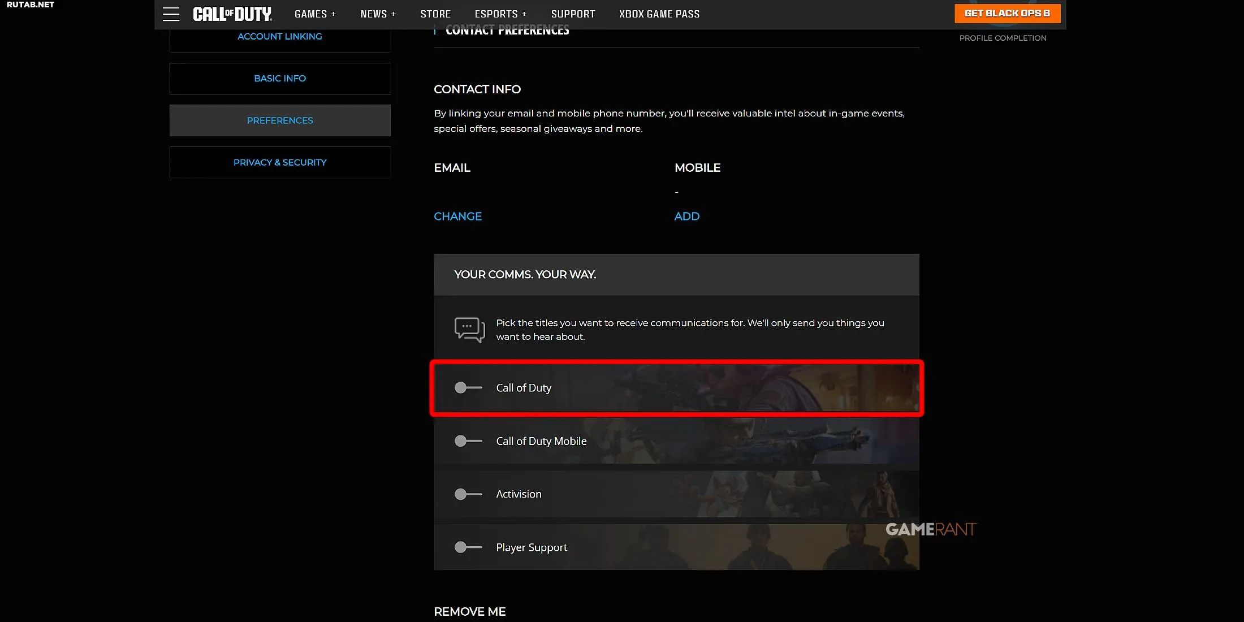Image resolution: width=1244 pixels, height=622 pixels.
Task: Click the Contact Info heading
Action: (x=477, y=89)
